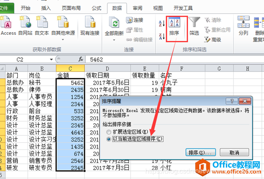The image size is (264, 179).
Task: Click 分列 text to columns
Action: pyautogui.click(x=243, y=26)
